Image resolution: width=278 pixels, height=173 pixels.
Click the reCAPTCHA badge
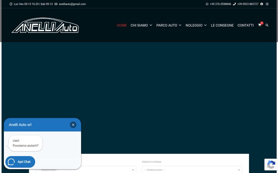click(x=271, y=165)
